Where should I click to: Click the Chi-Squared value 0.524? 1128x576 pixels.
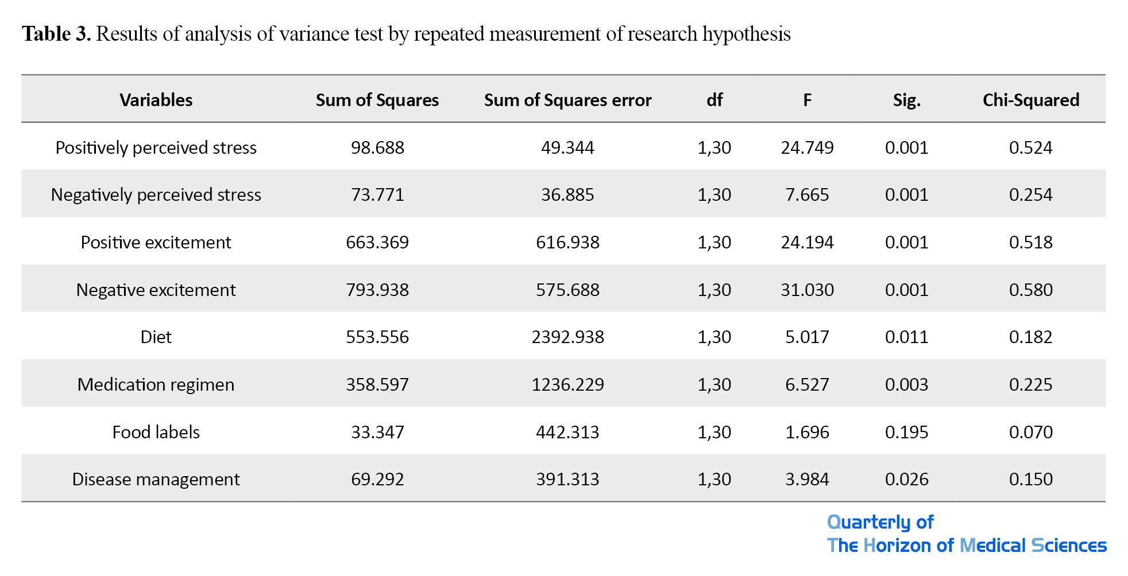[1031, 147]
